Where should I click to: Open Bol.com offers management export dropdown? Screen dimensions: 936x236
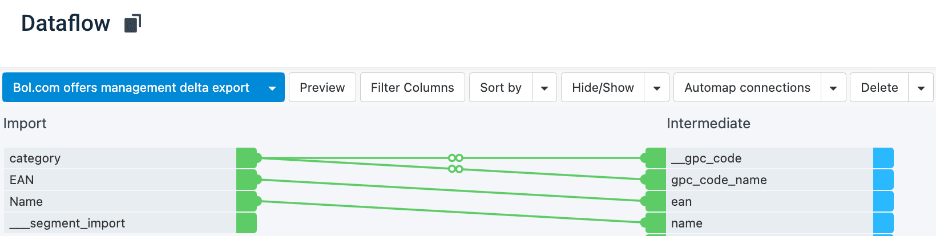click(x=272, y=88)
